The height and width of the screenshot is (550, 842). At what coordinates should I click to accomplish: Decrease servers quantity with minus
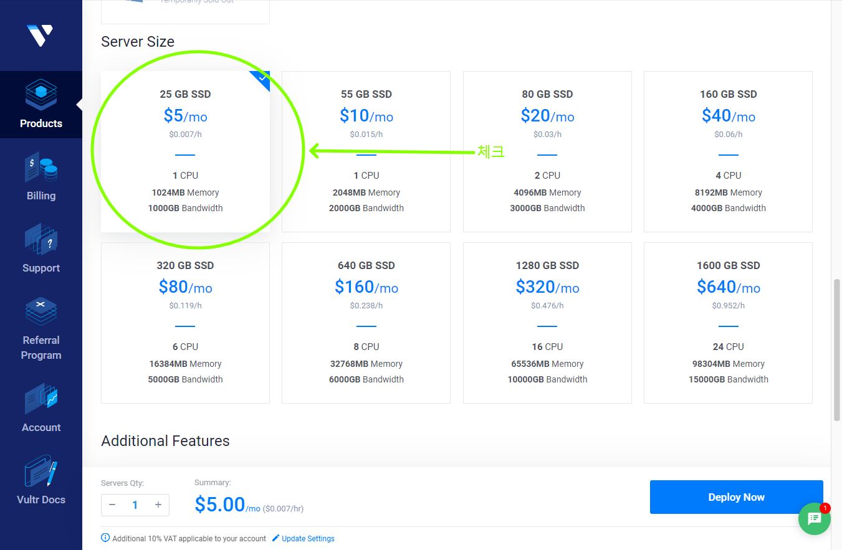point(112,505)
